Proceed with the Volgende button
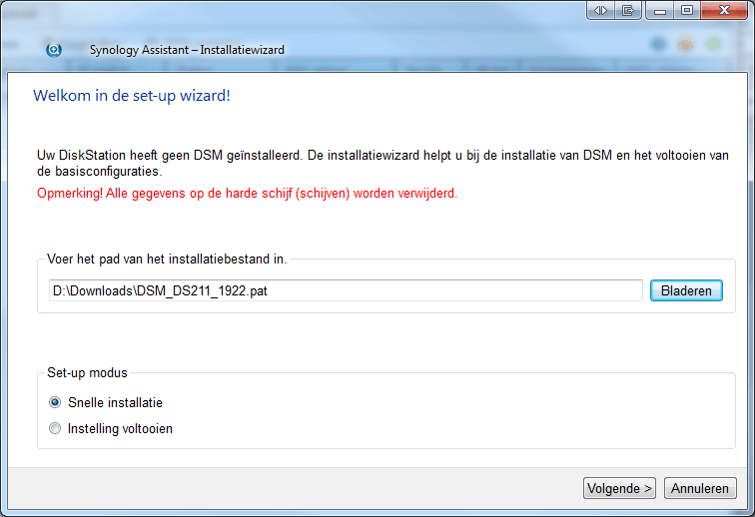 coord(619,488)
